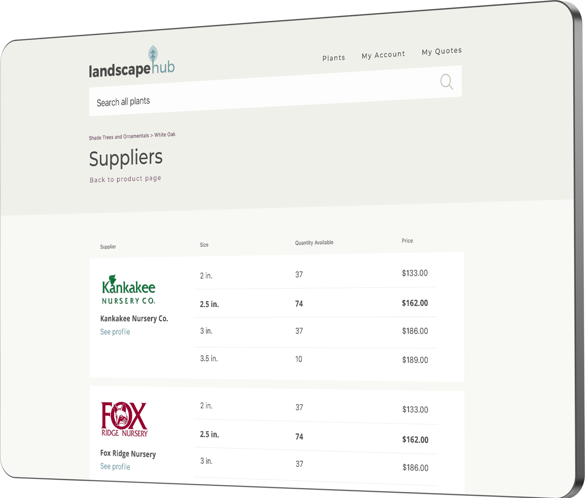Screen dimensions: 585x498
Task: Click Back to product page link
Action: (x=125, y=179)
